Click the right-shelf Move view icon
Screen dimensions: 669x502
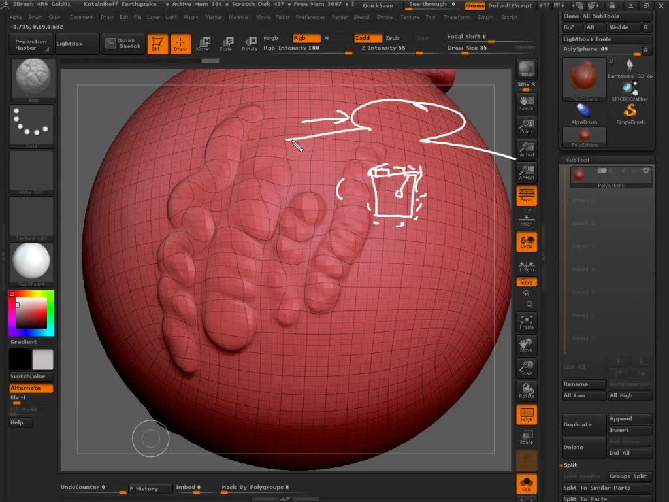(x=526, y=345)
